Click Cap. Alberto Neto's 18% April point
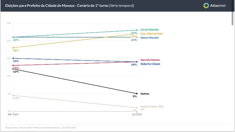 pyautogui.click(x=13, y=48)
